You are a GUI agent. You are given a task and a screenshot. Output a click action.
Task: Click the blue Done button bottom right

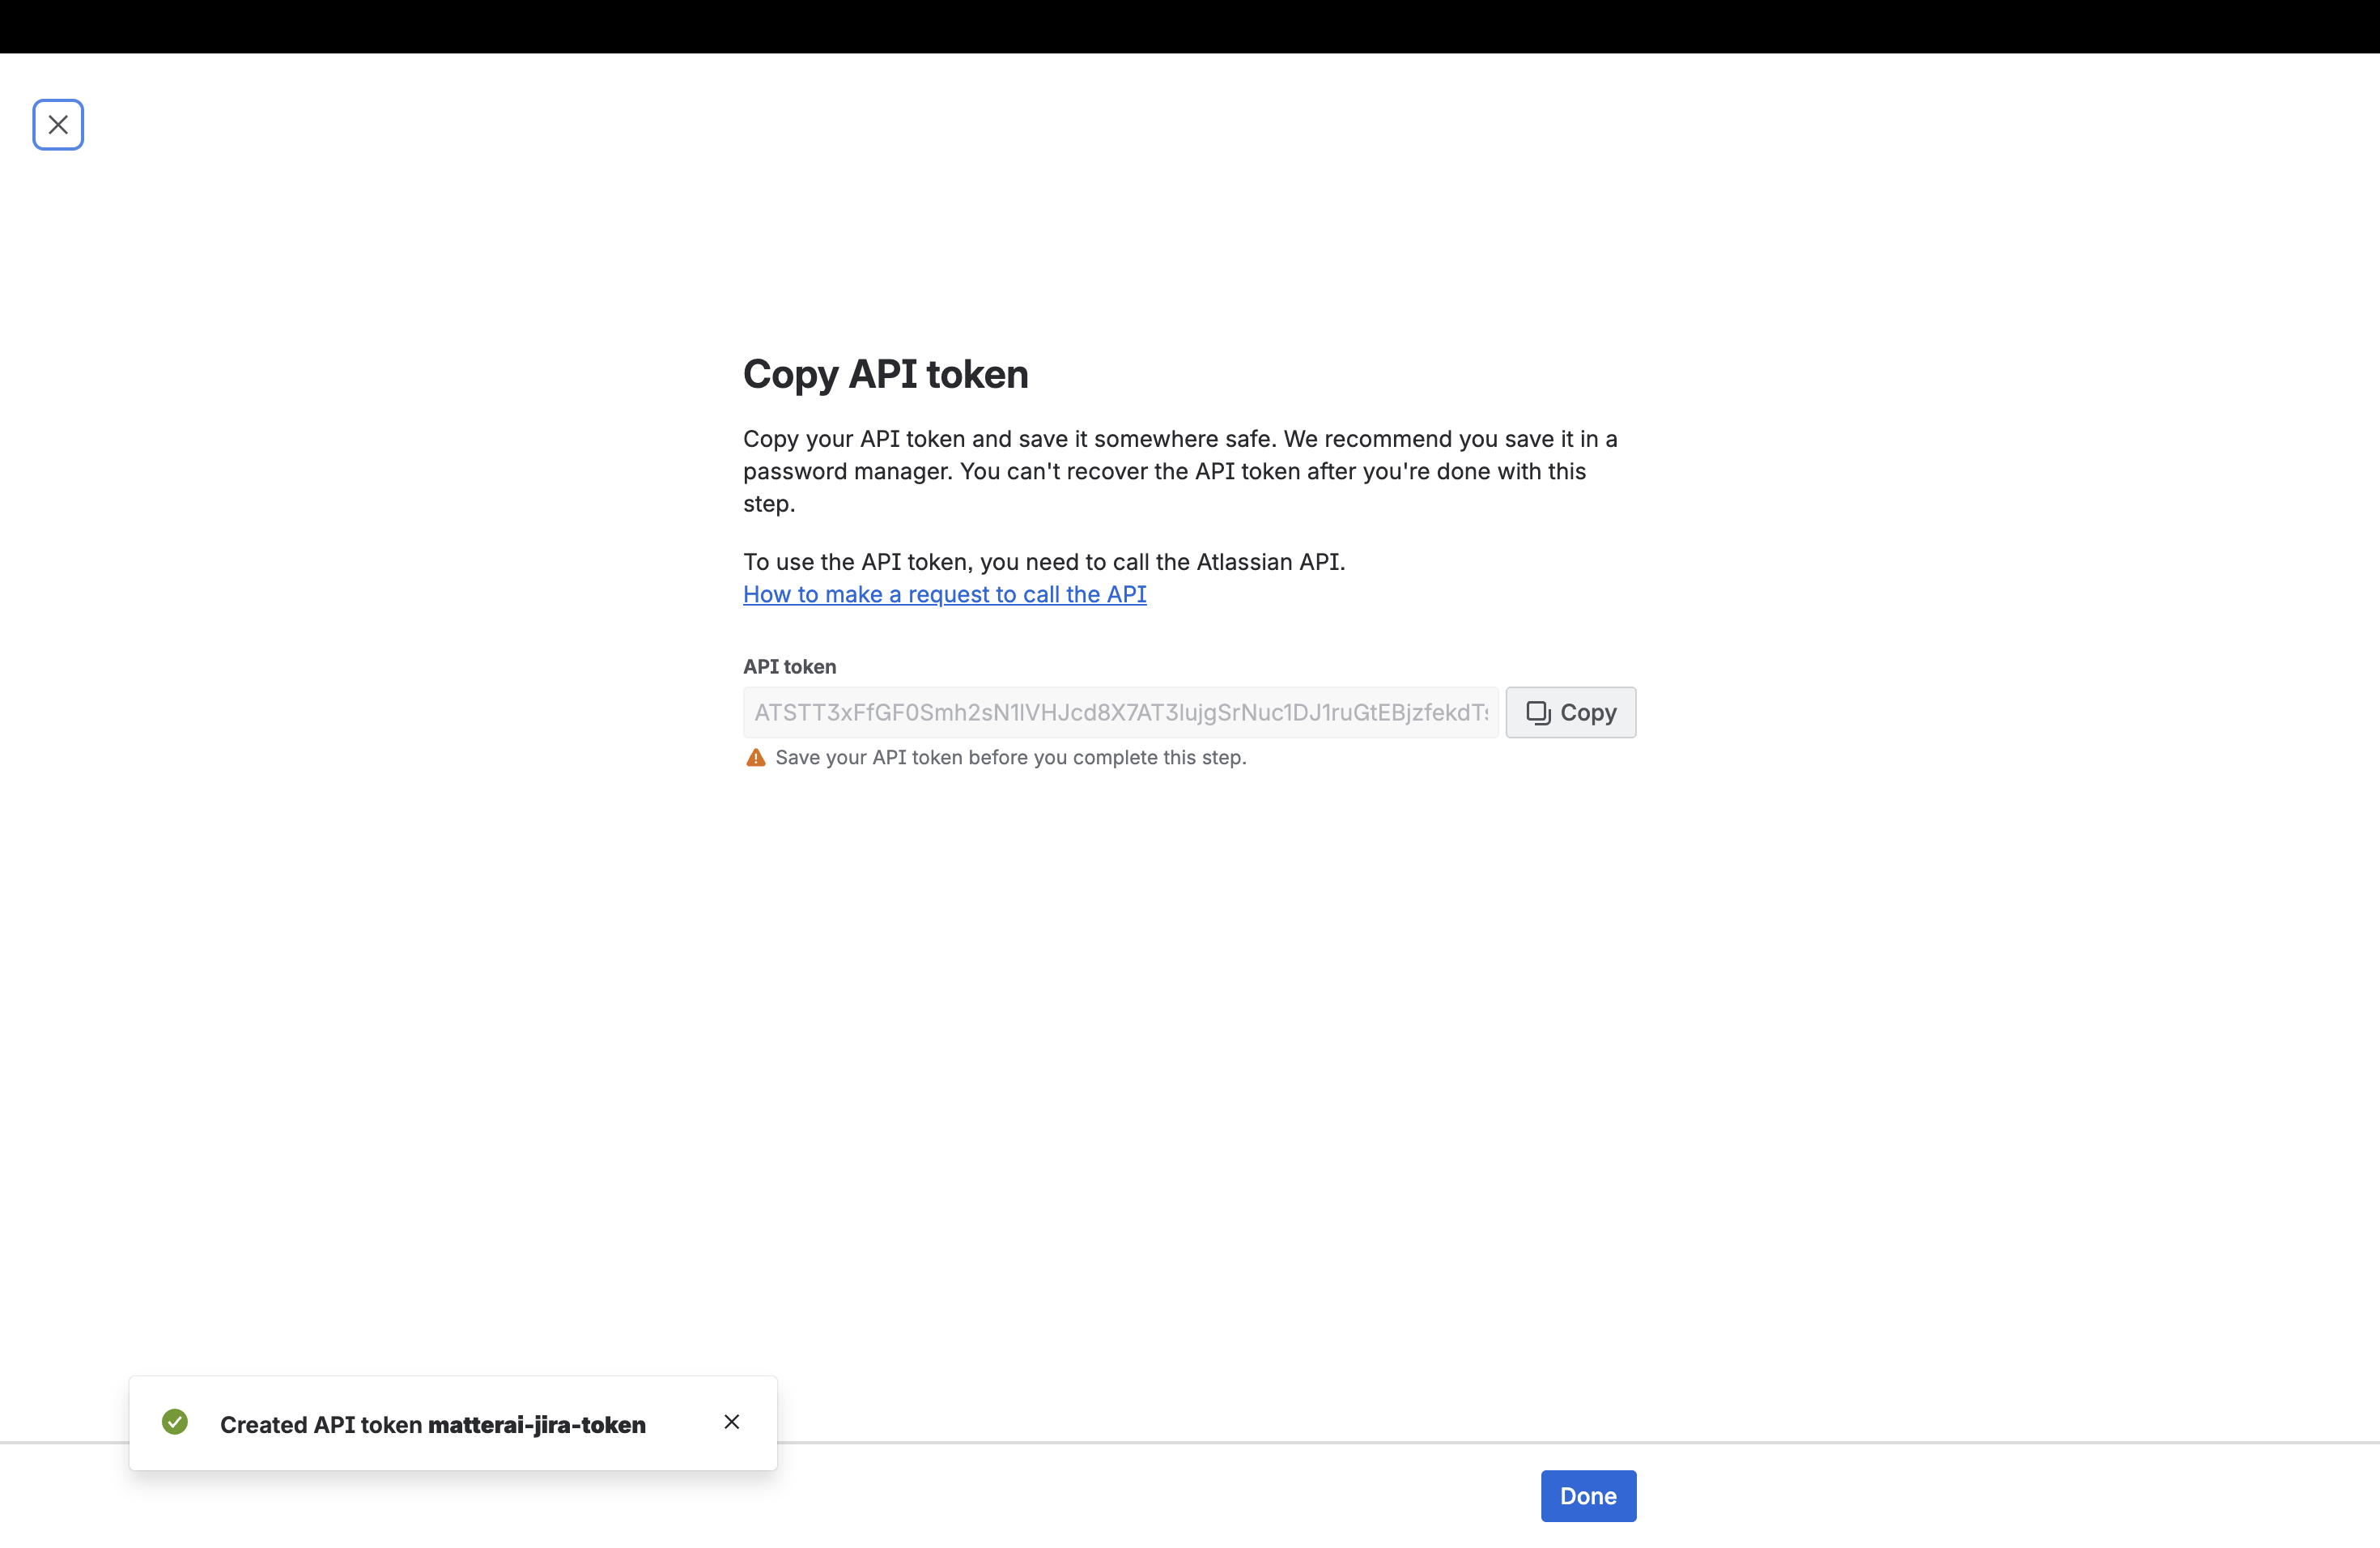coord(1587,1496)
